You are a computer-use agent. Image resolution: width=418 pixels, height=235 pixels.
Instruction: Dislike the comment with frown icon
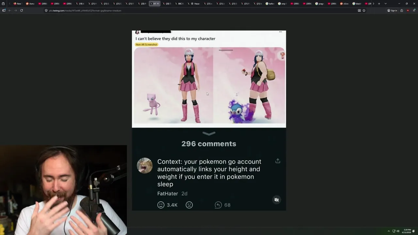tap(189, 205)
